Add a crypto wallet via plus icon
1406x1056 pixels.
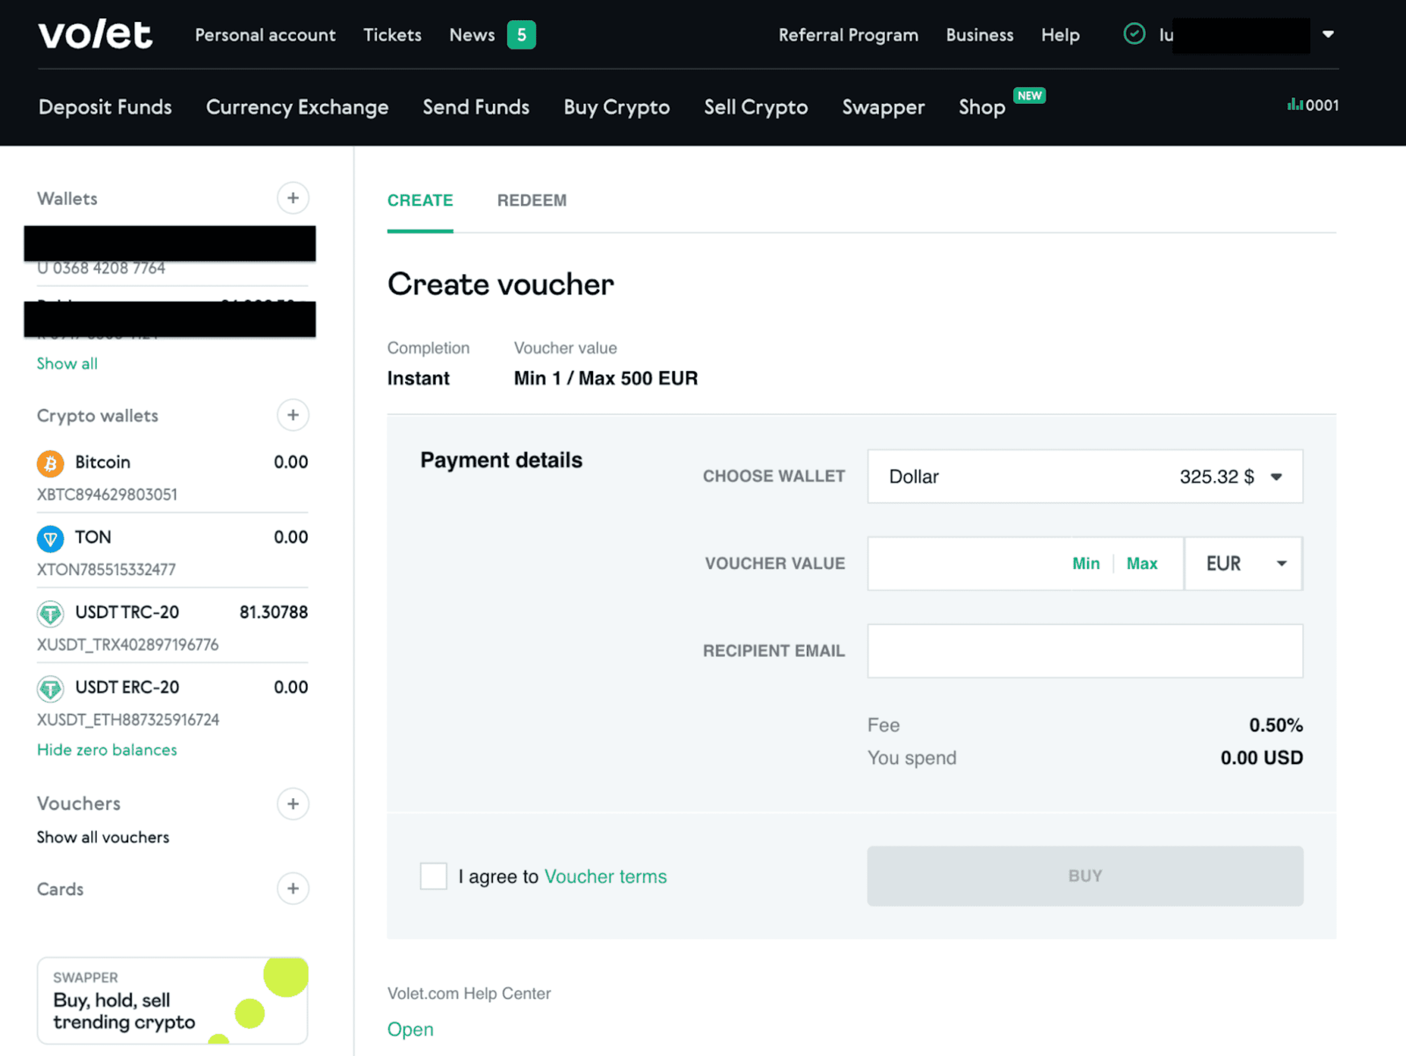[x=292, y=415]
